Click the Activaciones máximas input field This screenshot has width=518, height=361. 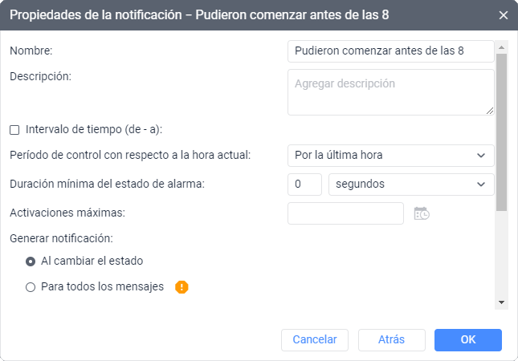coord(345,213)
